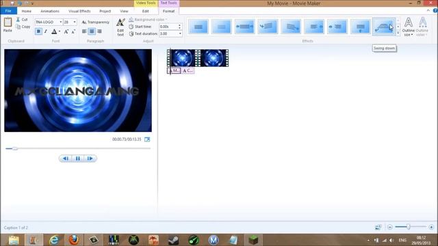
Task: Select the seventh text effect thumbnail
Action: [337, 27]
